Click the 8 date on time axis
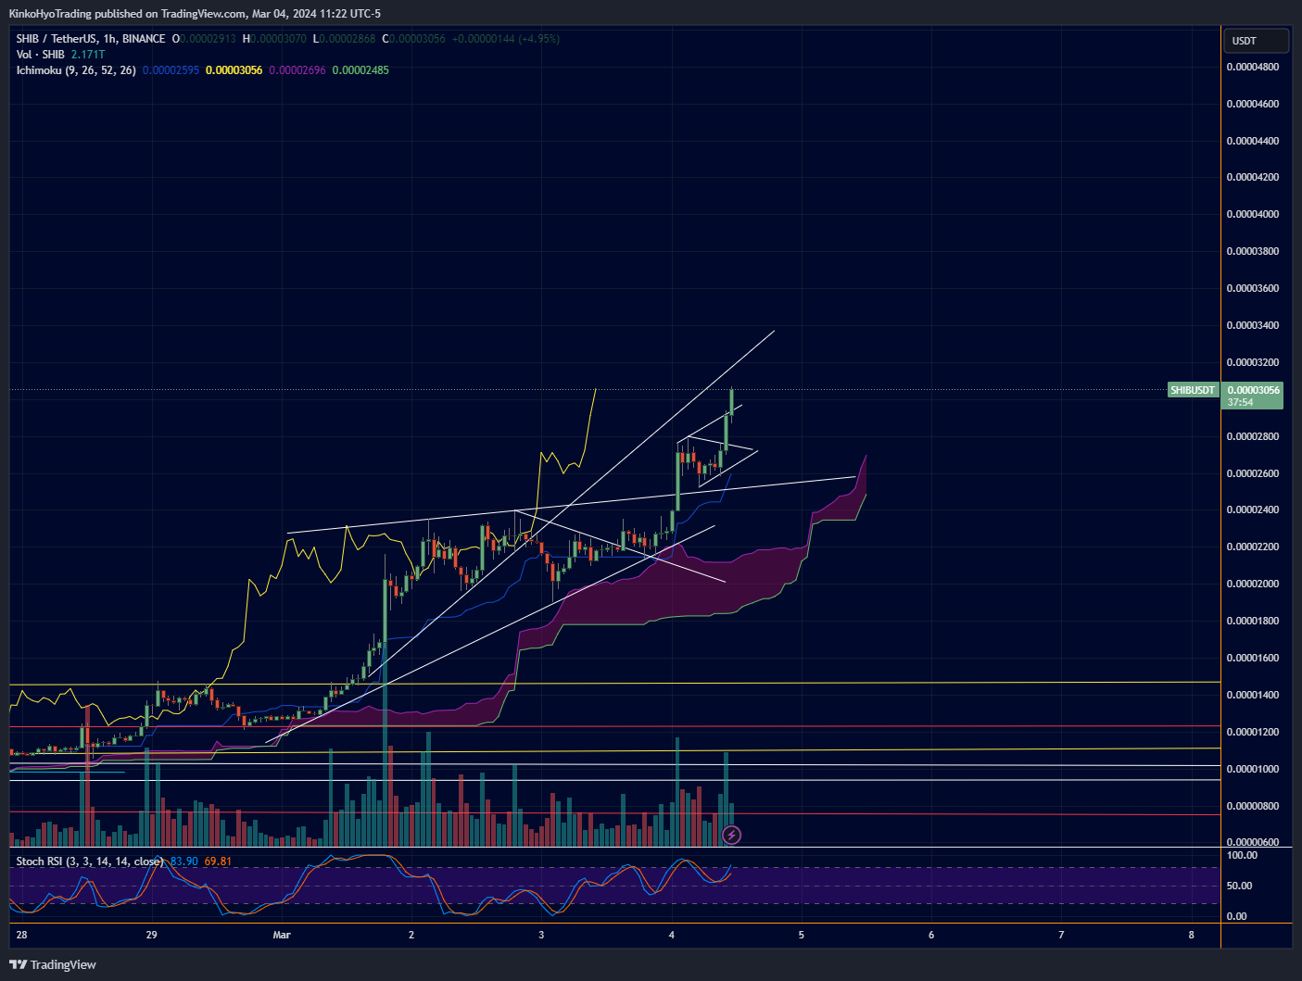Screen dimensions: 1302x981 [1192, 935]
